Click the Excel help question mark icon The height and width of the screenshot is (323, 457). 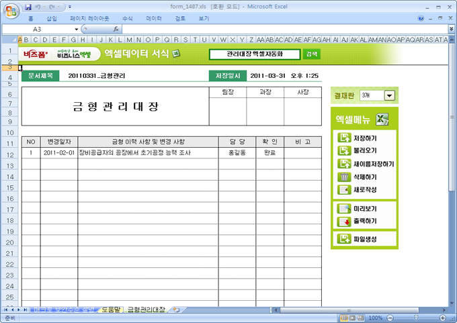(x=421, y=19)
